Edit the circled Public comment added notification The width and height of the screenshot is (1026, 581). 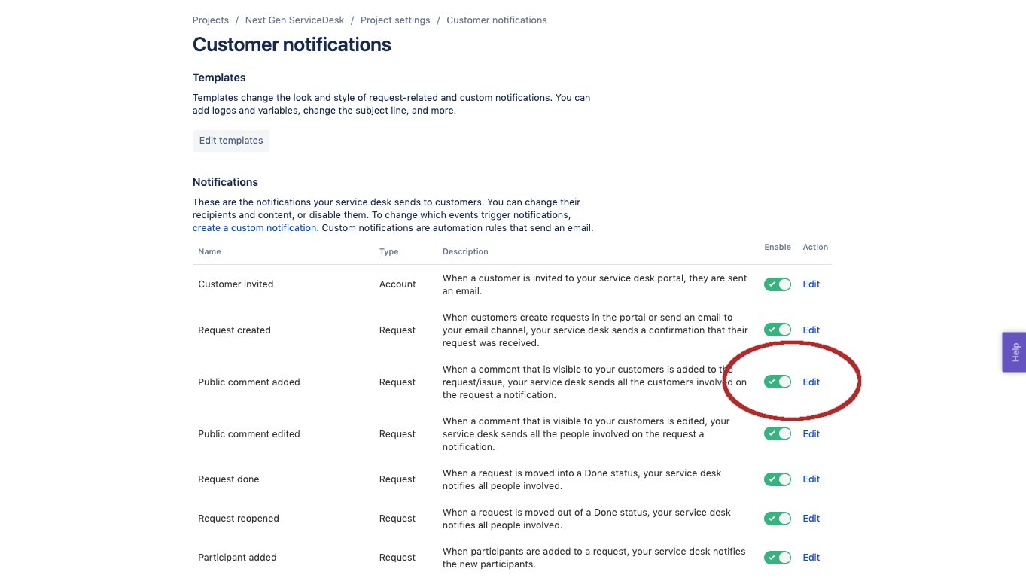pos(811,382)
